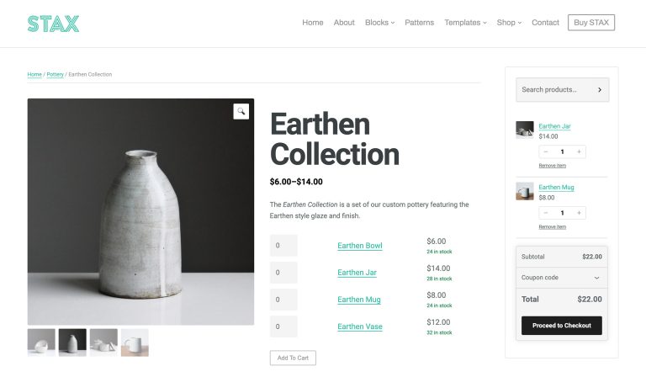
Task: Click the magnifier zoom icon on product image
Action: tap(241, 111)
